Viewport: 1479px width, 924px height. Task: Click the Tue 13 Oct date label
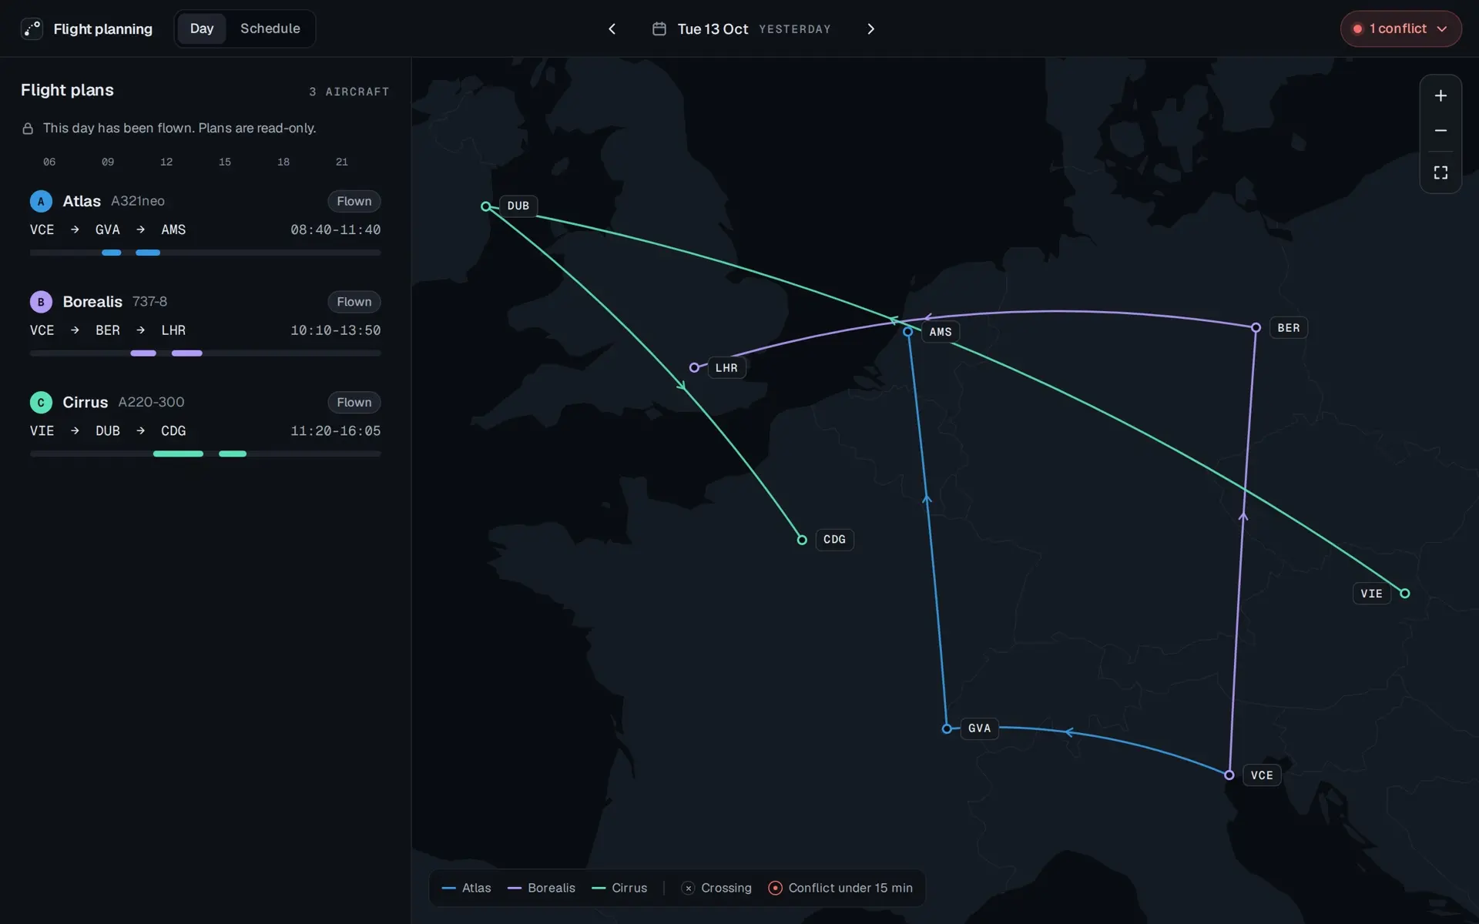click(713, 28)
